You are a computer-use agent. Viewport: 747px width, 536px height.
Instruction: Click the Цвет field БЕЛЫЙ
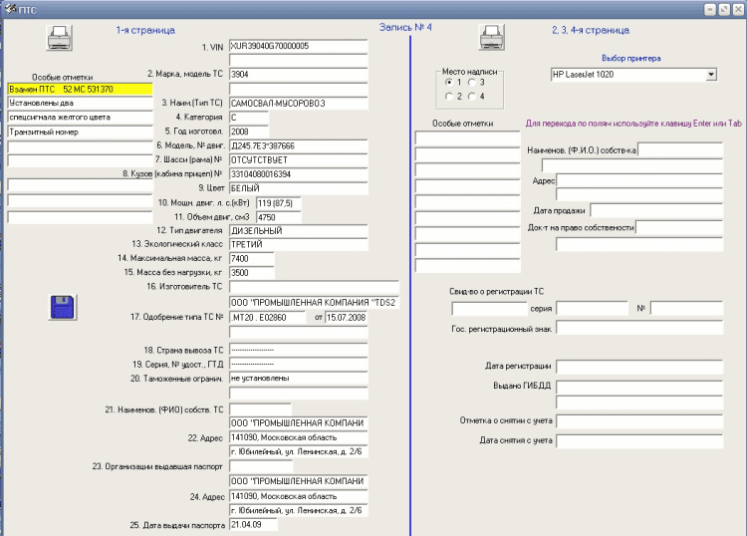coord(298,188)
